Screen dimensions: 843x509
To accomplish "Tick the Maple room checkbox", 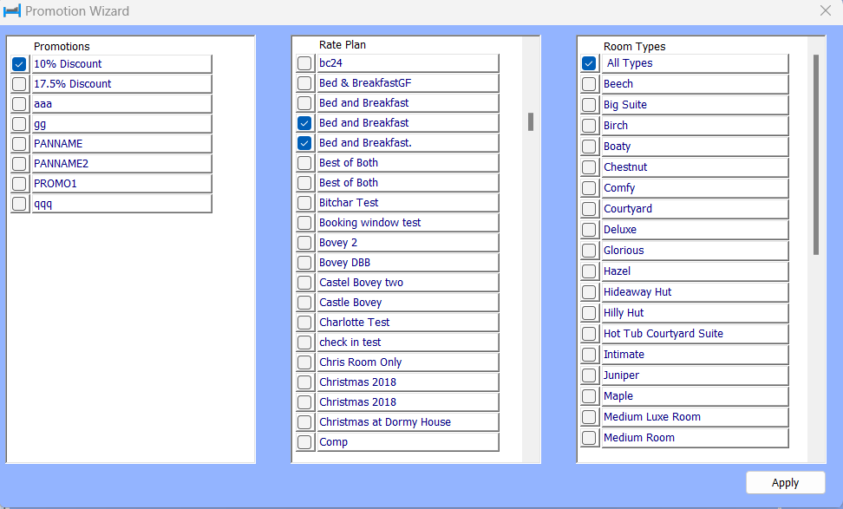I will point(589,396).
